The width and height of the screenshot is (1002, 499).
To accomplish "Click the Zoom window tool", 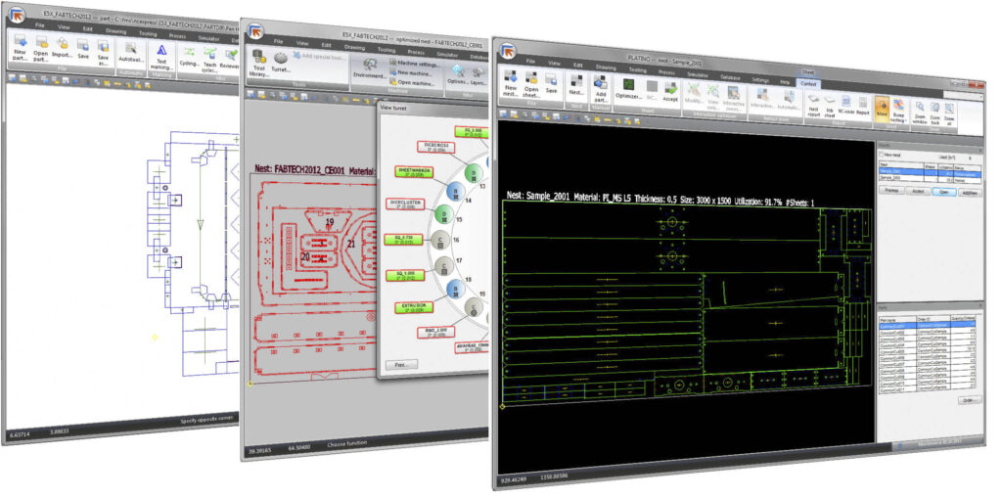I will (x=920, y=112).
